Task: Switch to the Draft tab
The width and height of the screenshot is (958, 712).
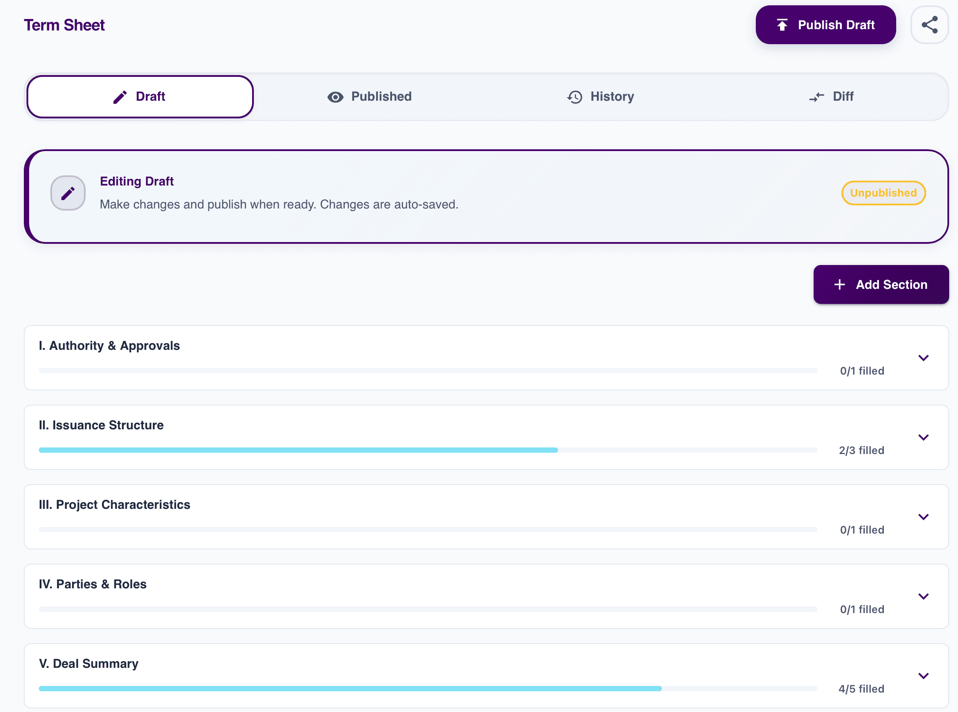Action: coord(140,97)
